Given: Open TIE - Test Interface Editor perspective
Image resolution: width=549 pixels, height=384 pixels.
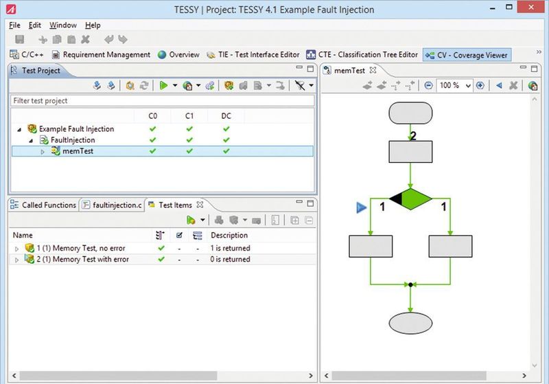Looking at the screenshot, I should click(253, 55).
